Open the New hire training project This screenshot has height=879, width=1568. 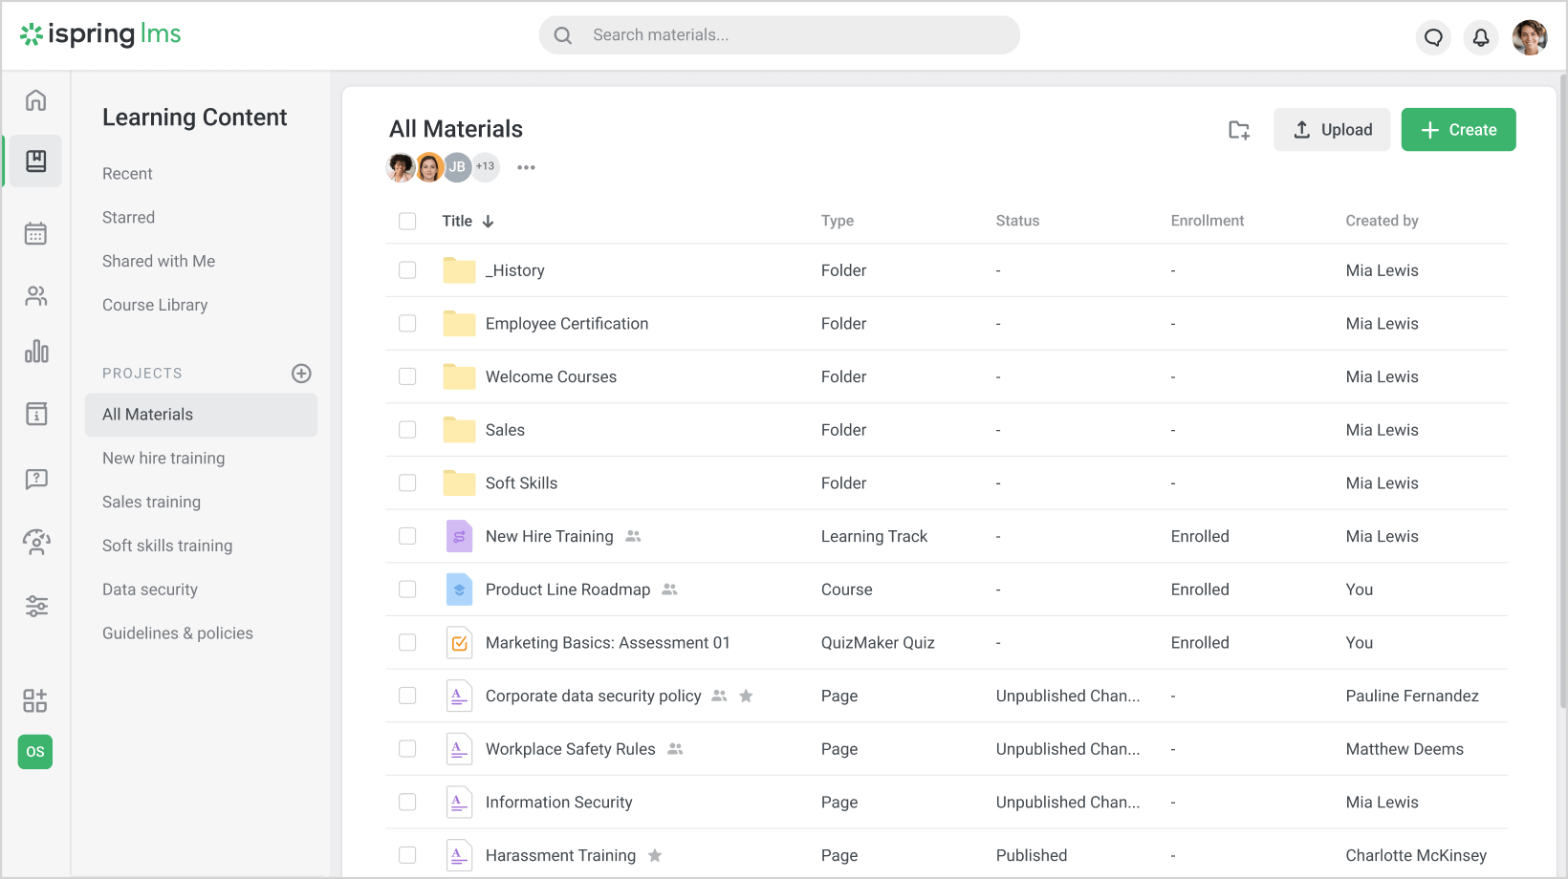point(163,458)
